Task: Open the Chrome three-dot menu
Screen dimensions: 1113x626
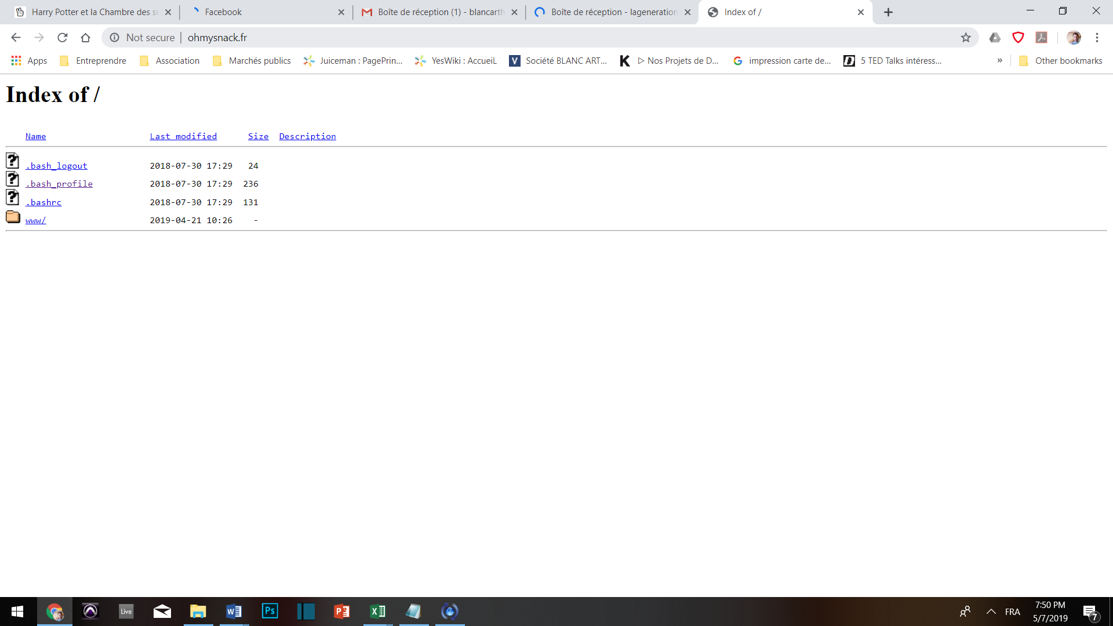Action: 1097,38
